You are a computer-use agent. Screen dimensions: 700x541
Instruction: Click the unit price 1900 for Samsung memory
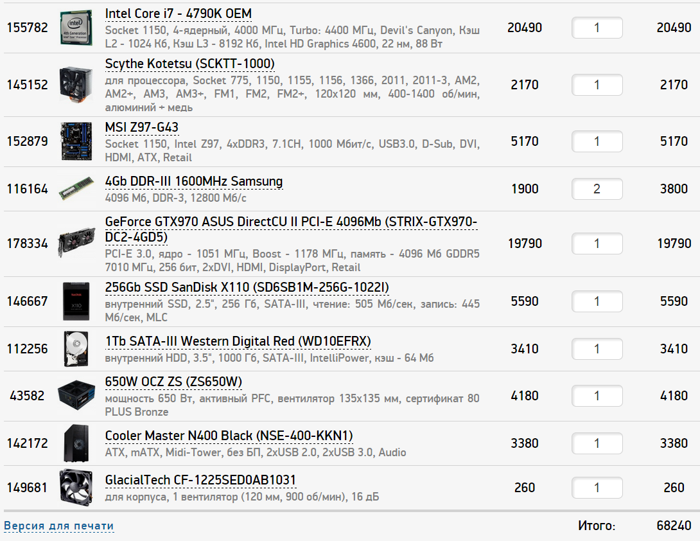tap(525, 188)
